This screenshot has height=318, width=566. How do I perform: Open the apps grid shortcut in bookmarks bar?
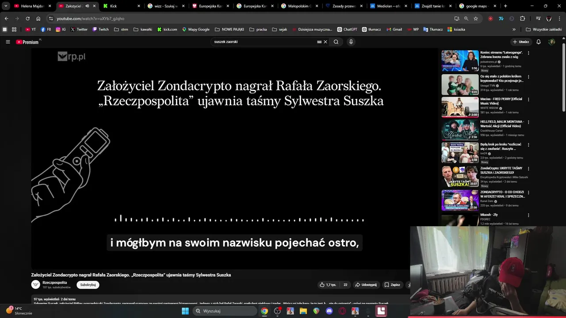click(x=14, y=30)
